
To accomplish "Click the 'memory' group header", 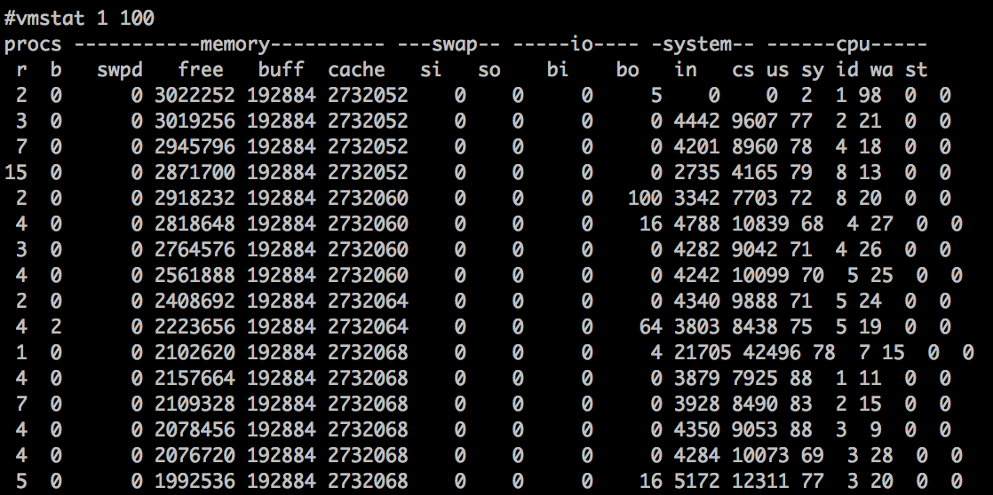I will click(235, 43).
